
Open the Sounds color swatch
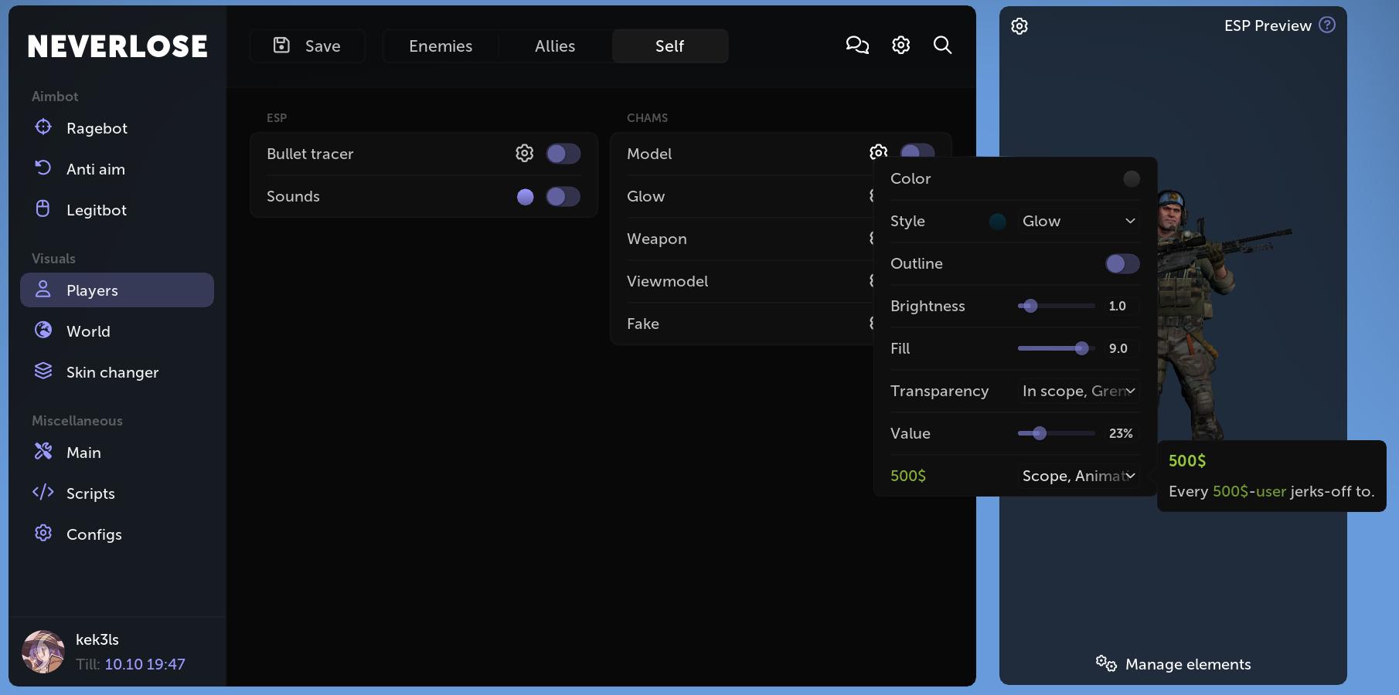click(x=526, y=197)
